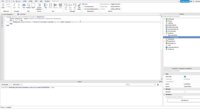This screenshot has width=200, height=112.
Task: Open the All Messages dropdown
Action: 6,85
